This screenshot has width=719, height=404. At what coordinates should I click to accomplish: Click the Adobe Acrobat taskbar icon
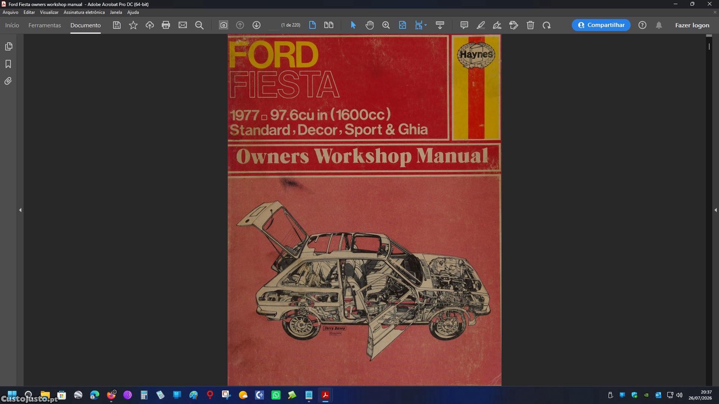[325, 395]
